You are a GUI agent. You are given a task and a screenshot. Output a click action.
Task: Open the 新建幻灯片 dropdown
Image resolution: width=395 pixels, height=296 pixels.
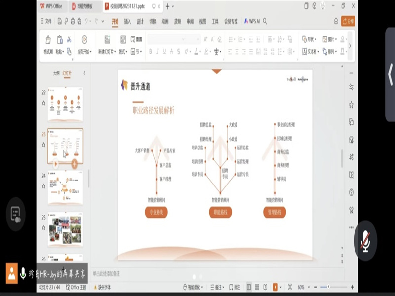pos(106,51)
